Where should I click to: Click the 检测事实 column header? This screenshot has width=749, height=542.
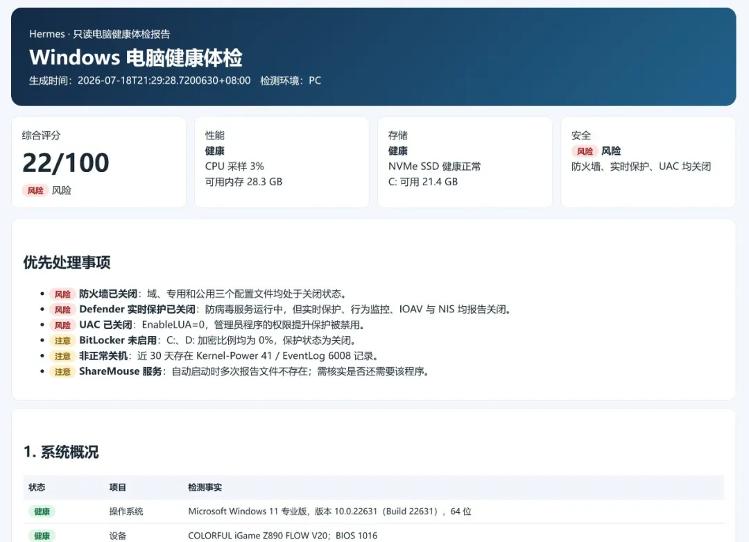(x=205, y=487)
